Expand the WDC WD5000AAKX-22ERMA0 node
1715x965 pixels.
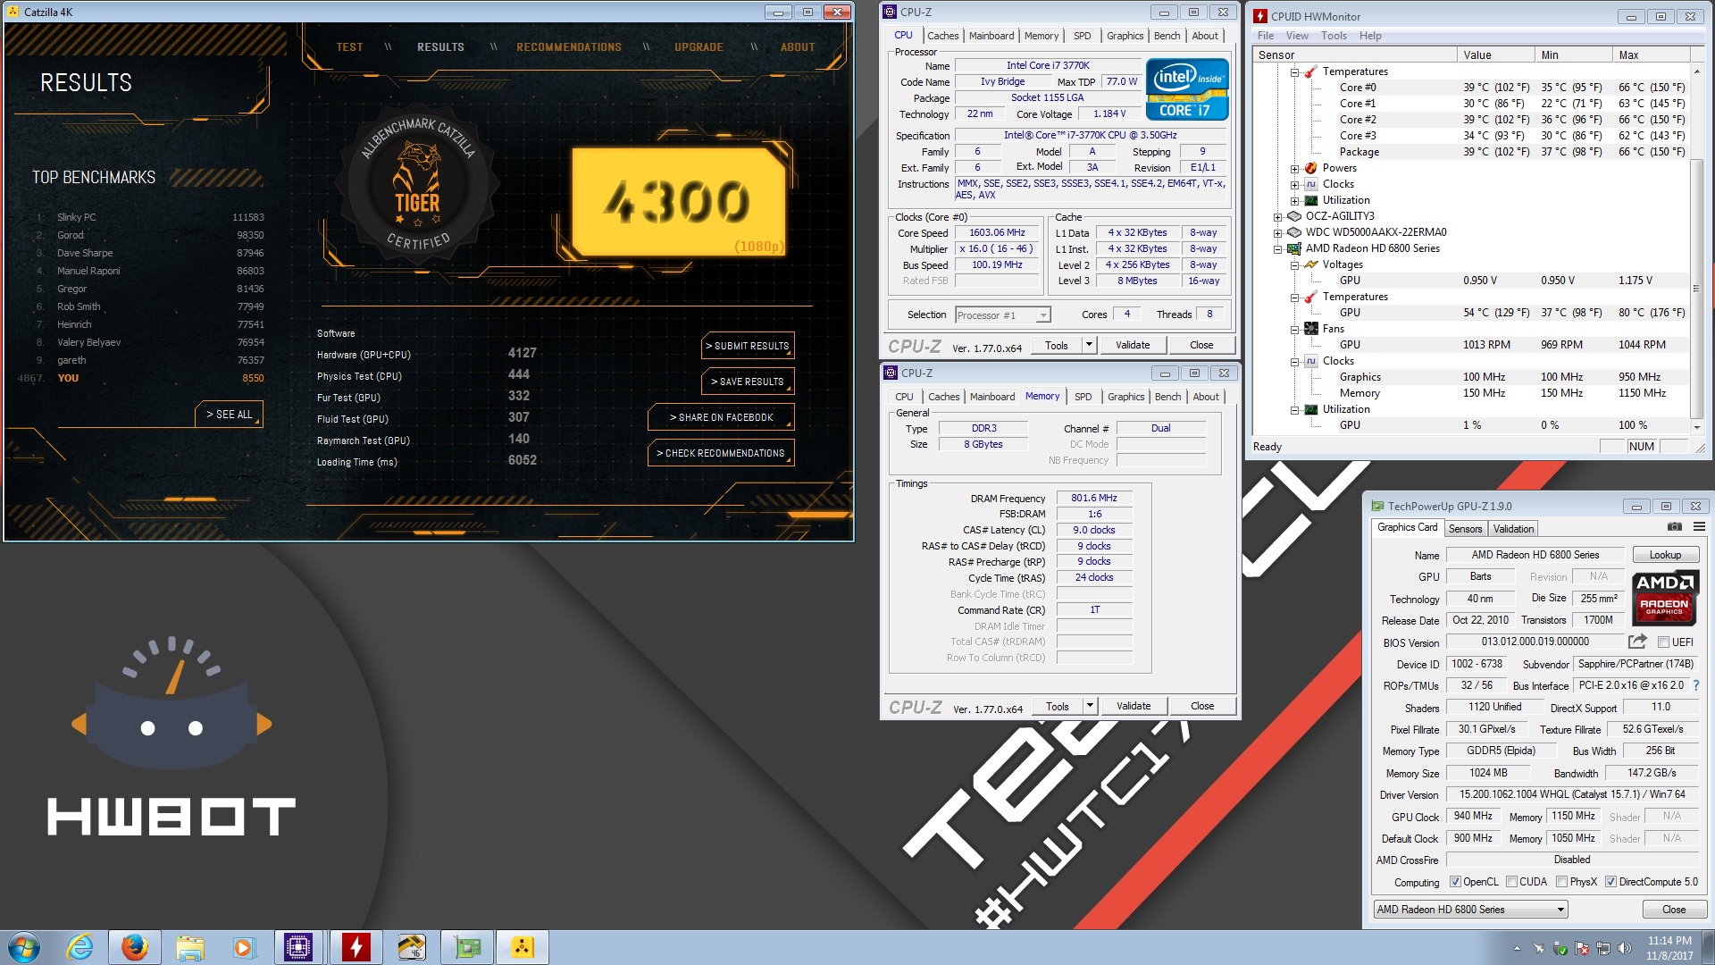(1277, 232)
